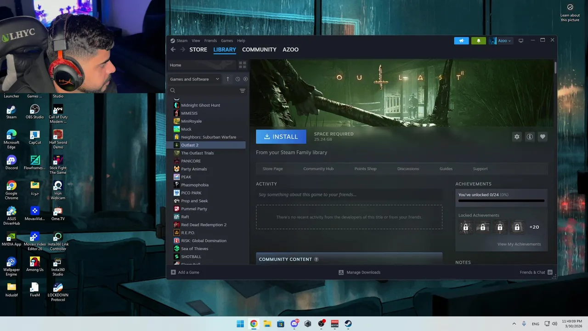Viewport: 588px width, 331px height.
Task: Open Manage Downloads
Action: coord(359,272)
